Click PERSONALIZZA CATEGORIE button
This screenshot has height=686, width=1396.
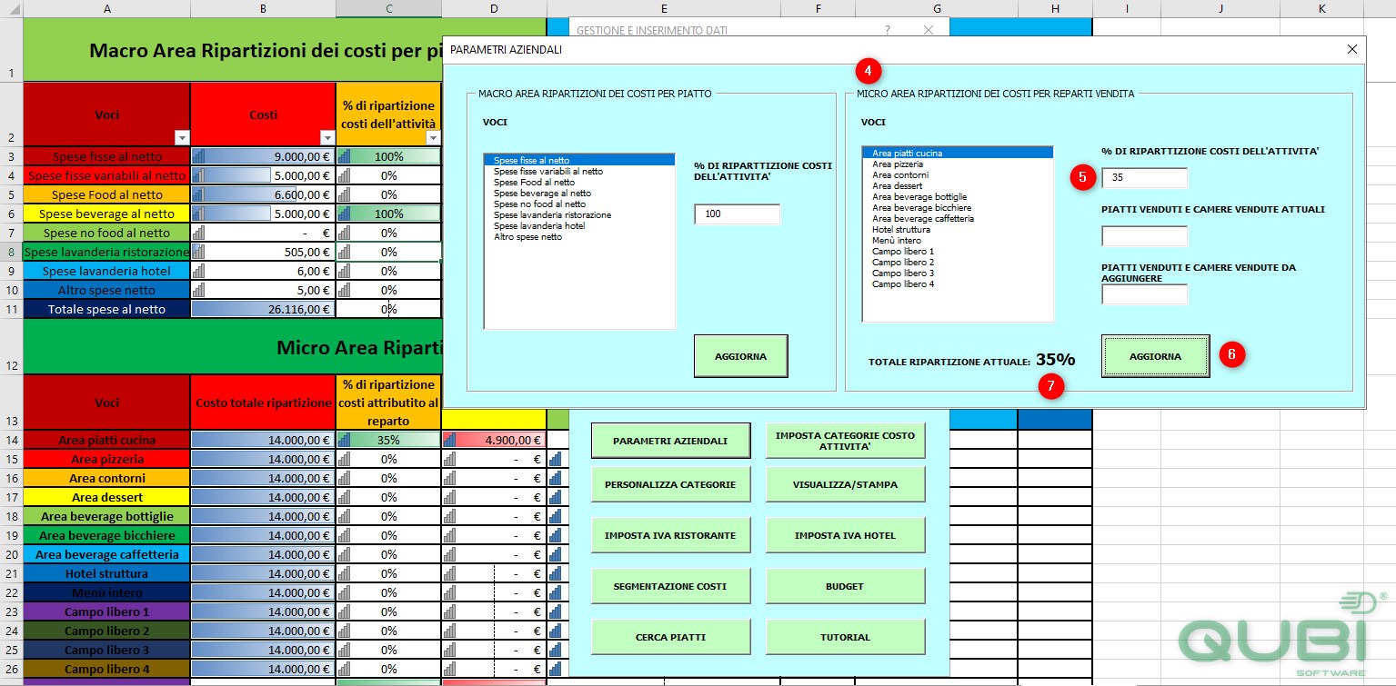click(x=670, y=484)
